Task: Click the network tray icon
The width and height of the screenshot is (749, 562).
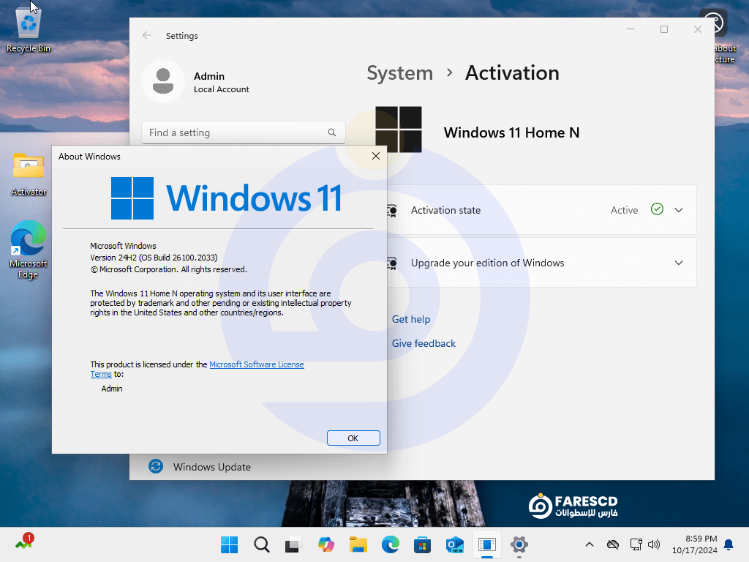Action: [x=636, y=544]
